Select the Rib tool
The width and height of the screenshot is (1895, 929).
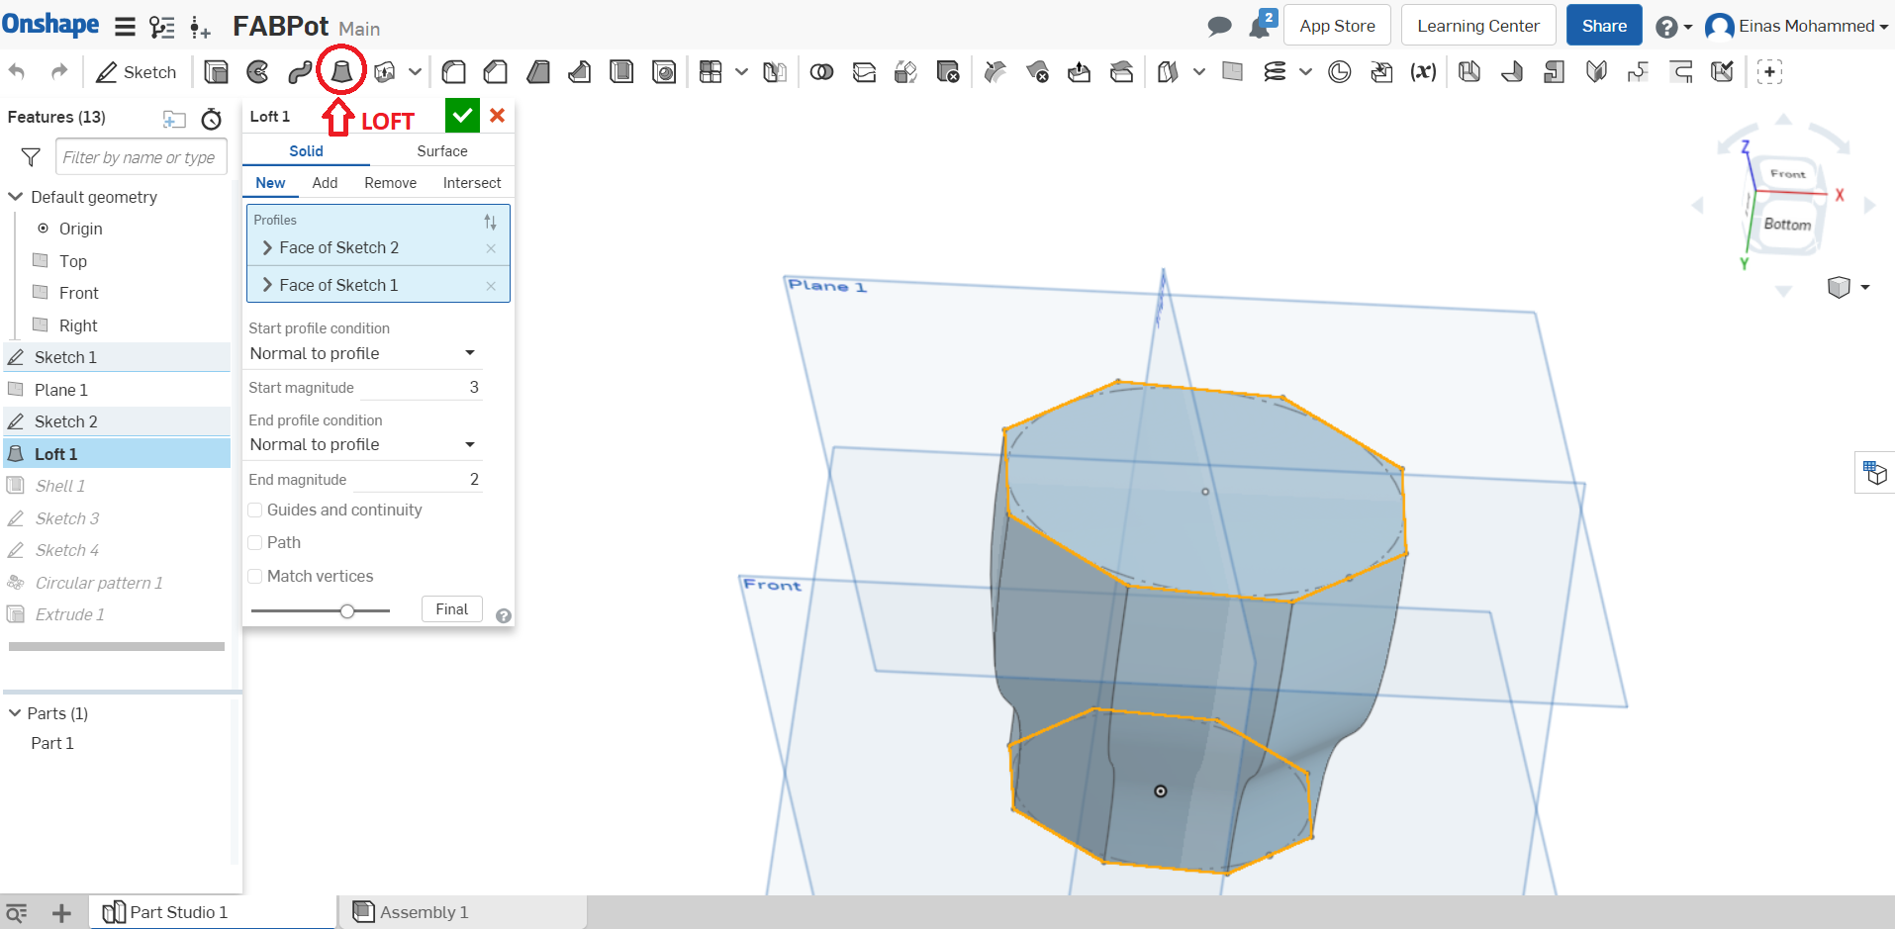tap(580, 72)
